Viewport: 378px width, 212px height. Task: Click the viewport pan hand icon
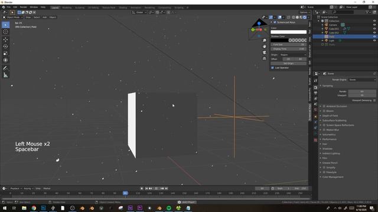point(265,47)
